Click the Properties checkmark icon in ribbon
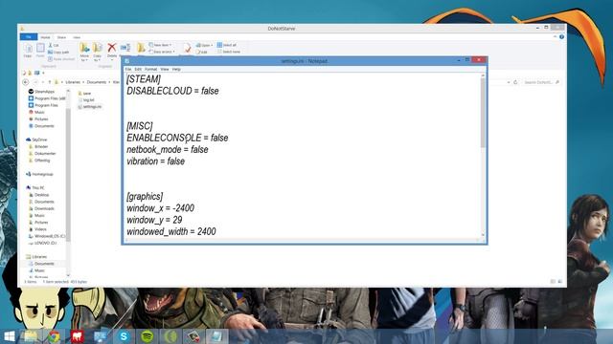 click(188, 49)
